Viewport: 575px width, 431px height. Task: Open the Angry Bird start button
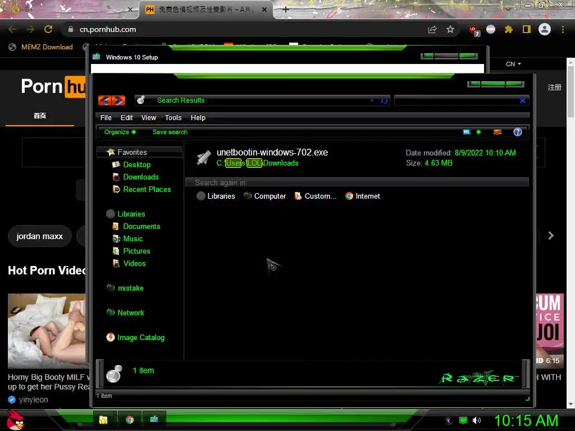pos(15,420)
